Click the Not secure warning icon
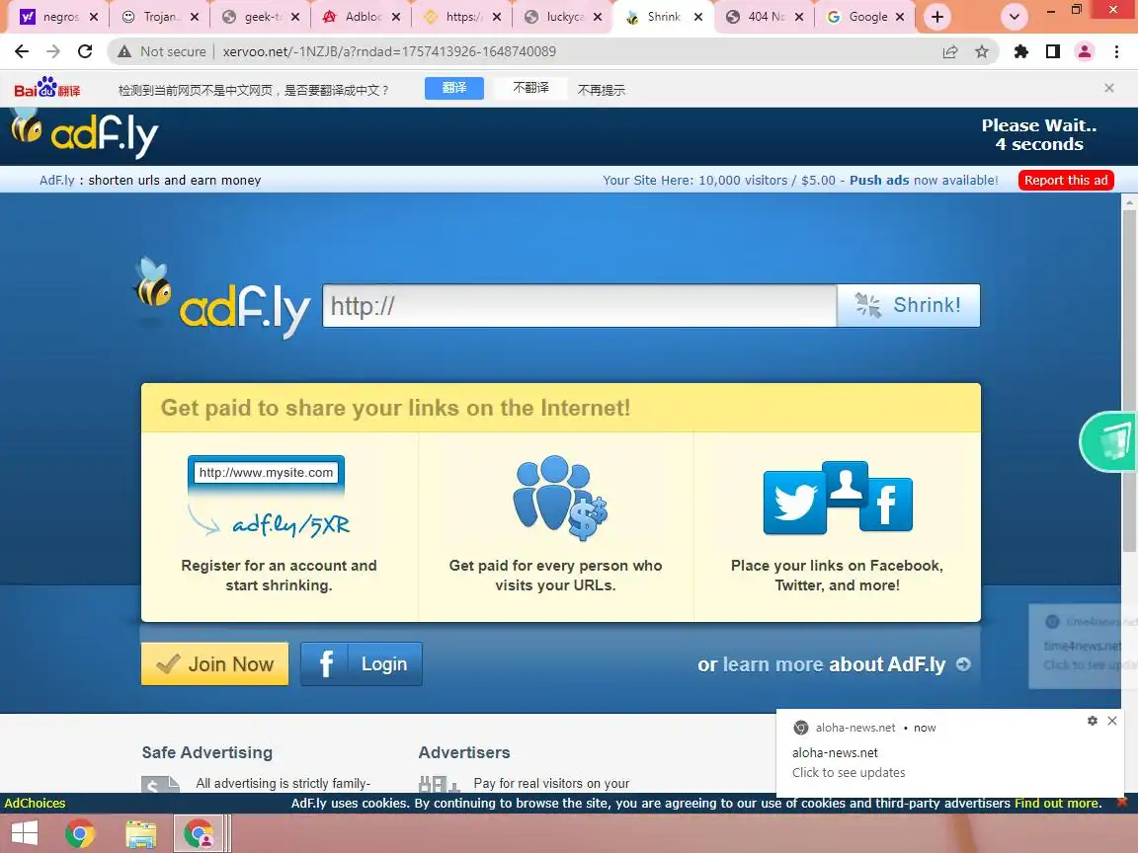This screenshot has height=853, width=1138. [124, 51]
